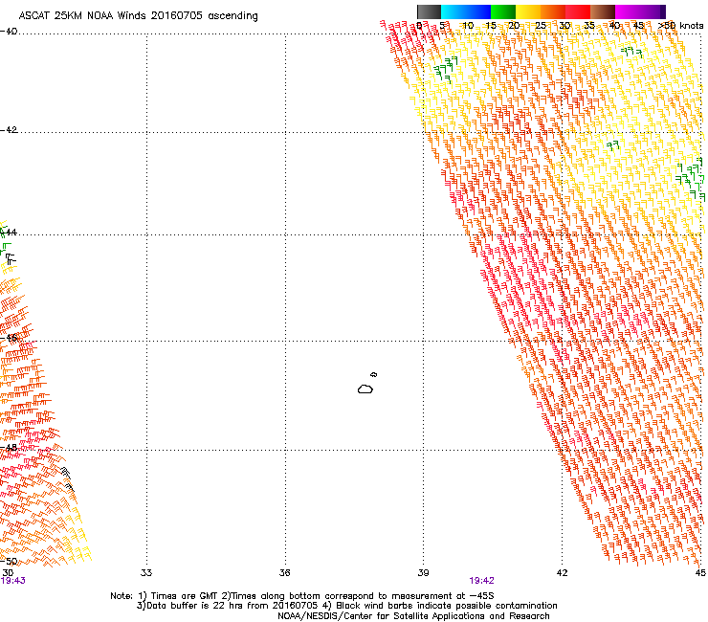This screenshot has width=708, height=622.
Task: Click the larger island outline on the map
Action: click(x=365, y=389)
